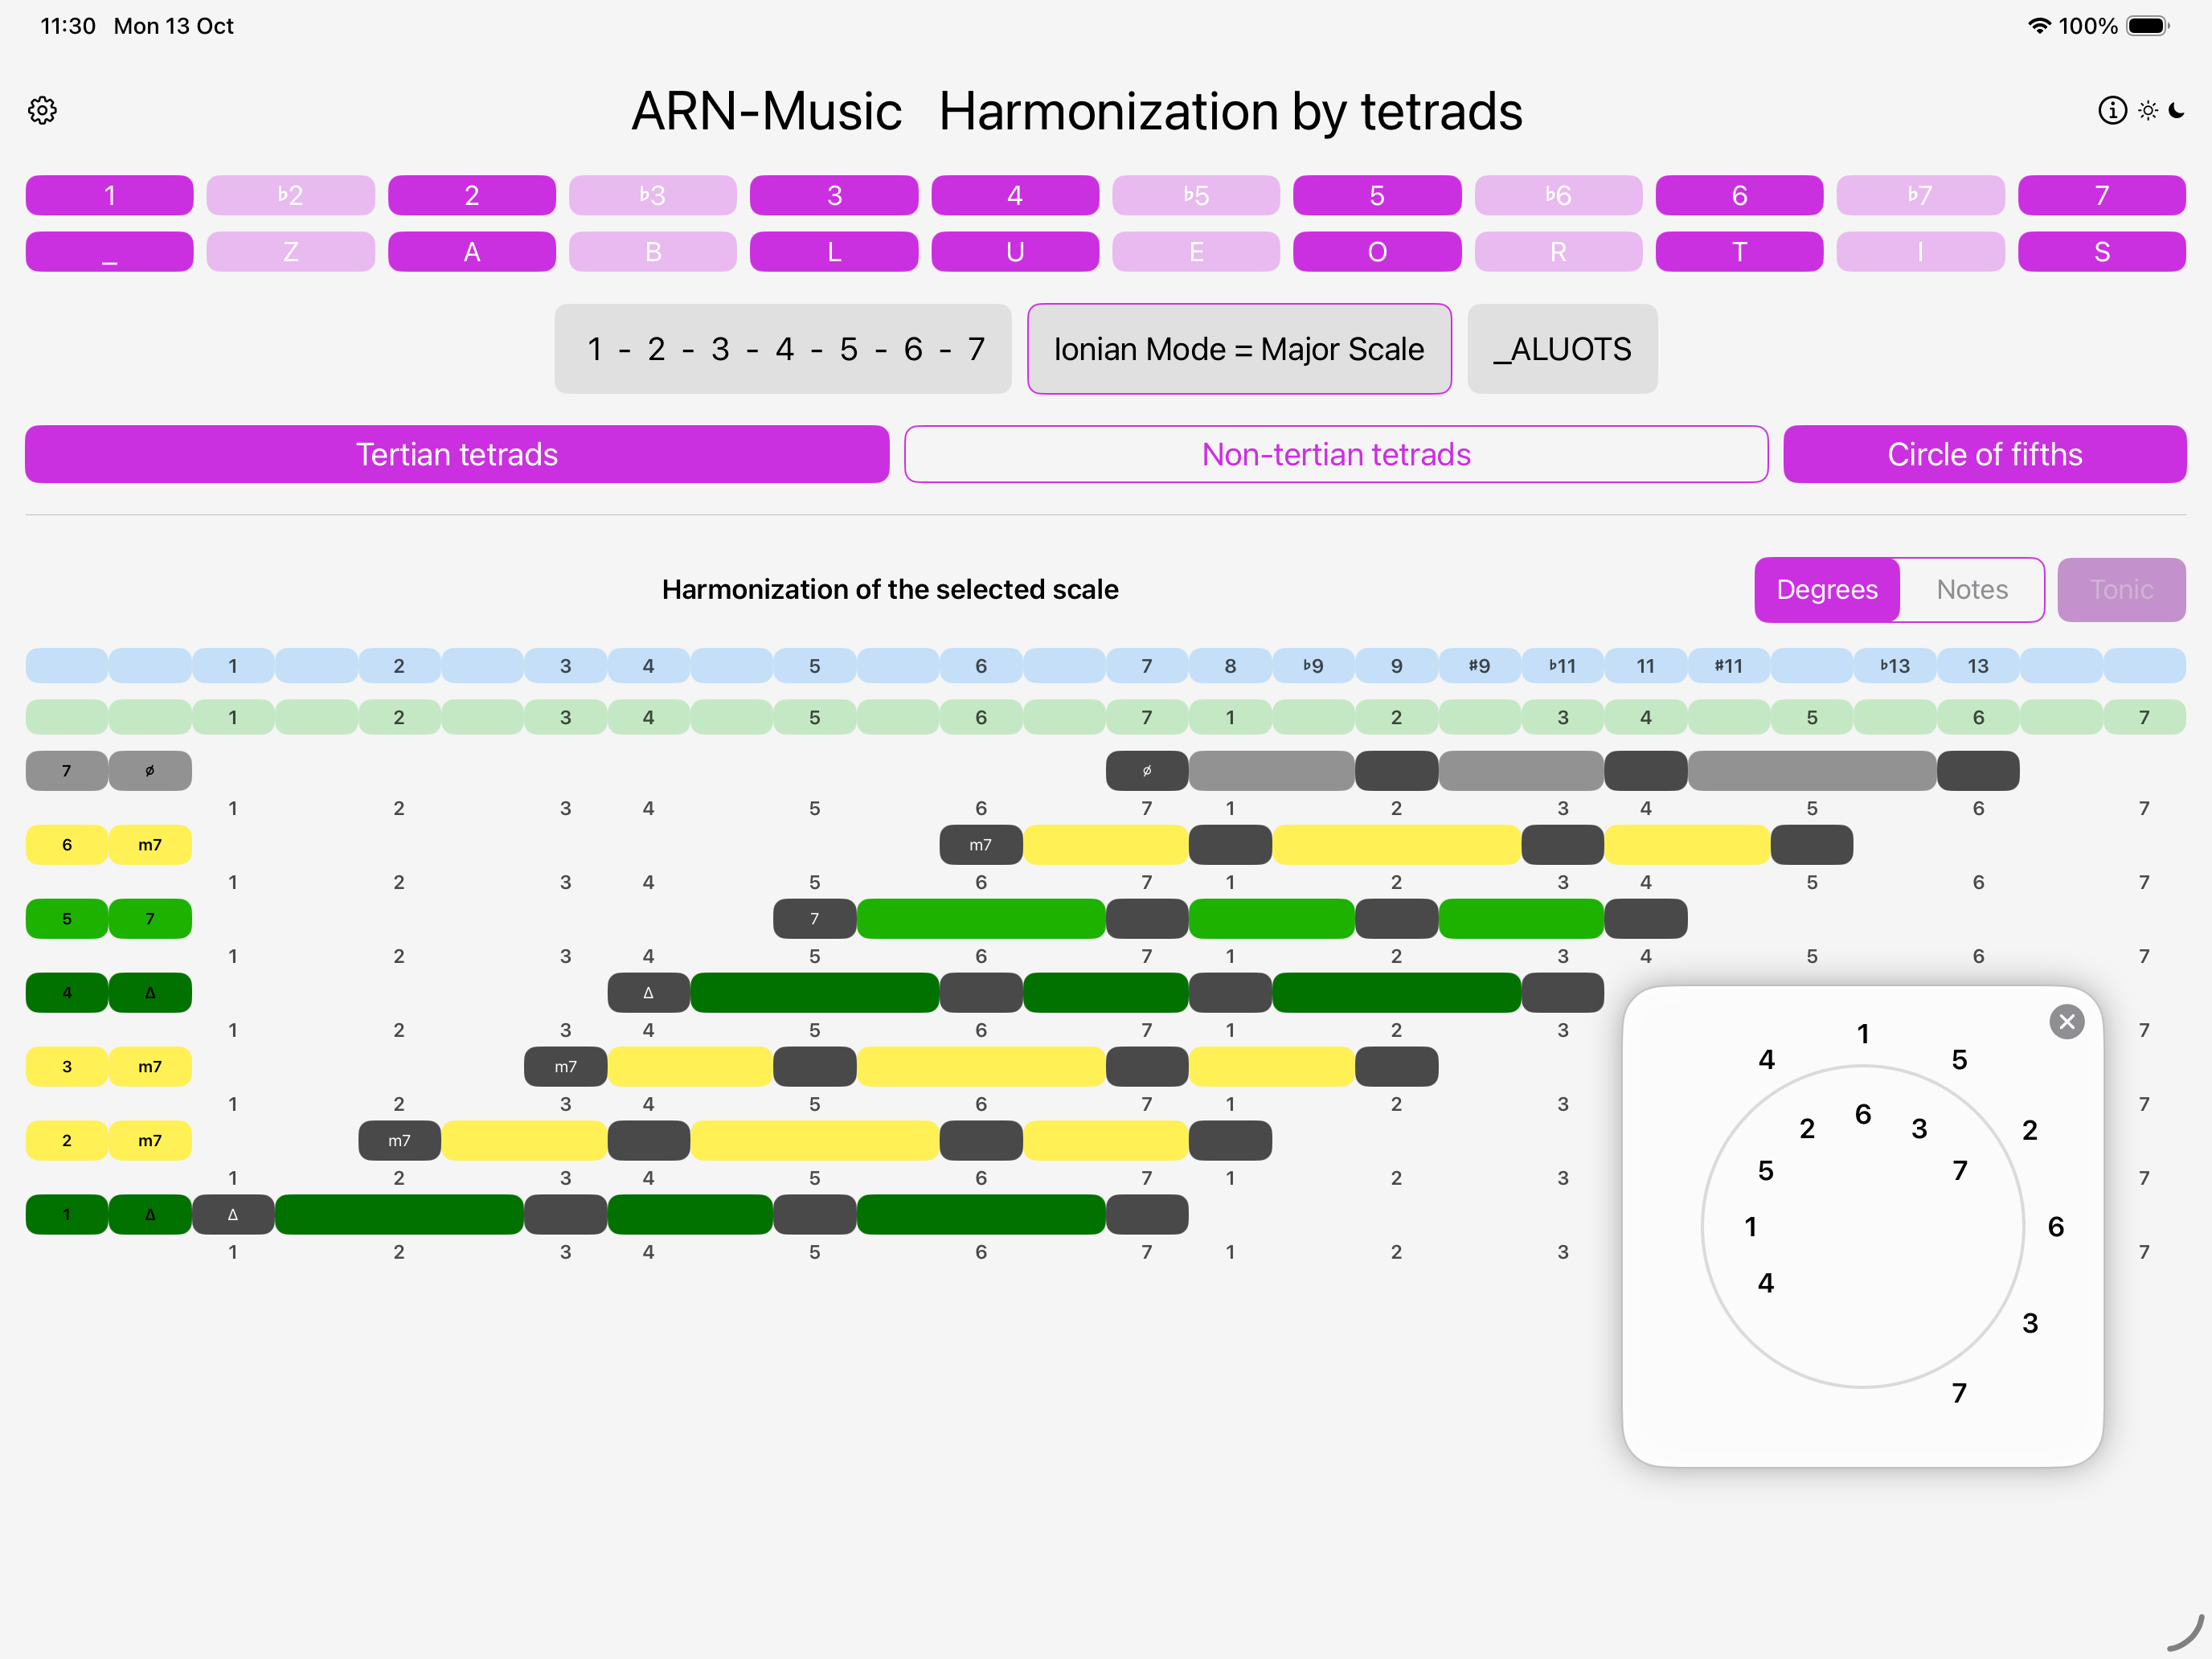This screenshot has width=2212, height=1659.
Task: Click the yellow degree 6 chord swatch
Action: coord(67,845)
